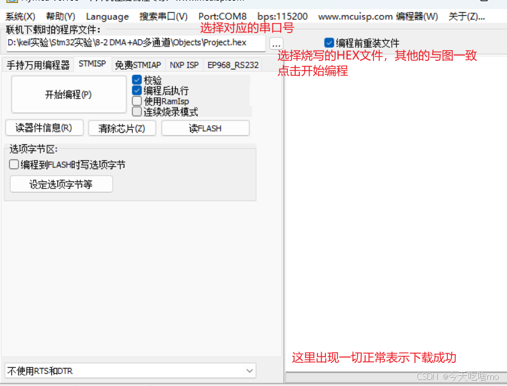Image resolution: width=507 pixels, height=386 pixels.
Task: Click the ... browse file button
Action: (276, 43)
